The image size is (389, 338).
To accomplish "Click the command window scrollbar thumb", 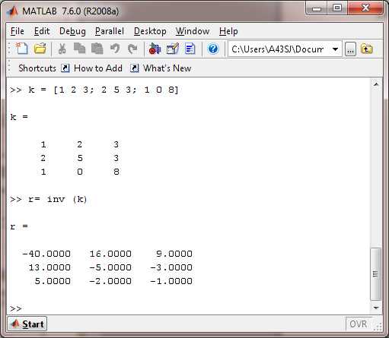I will (x=375, y=274).
